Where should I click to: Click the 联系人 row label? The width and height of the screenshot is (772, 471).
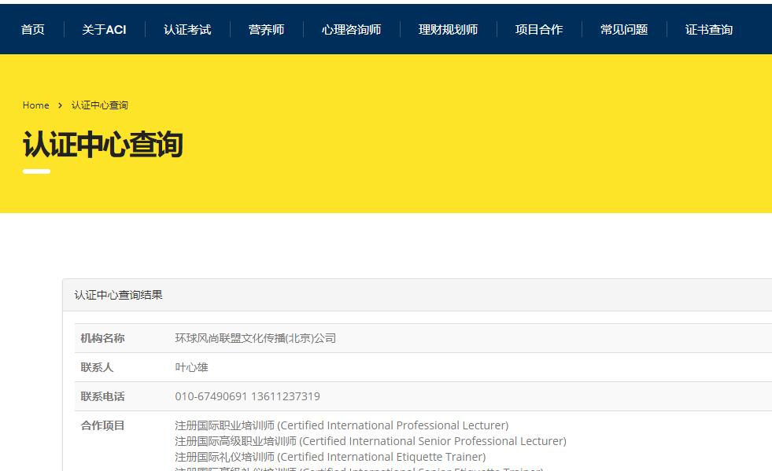pyautogui.click(x=97, y=367)
